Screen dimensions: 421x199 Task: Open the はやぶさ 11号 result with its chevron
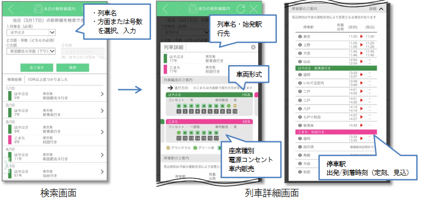coord(102,155)
